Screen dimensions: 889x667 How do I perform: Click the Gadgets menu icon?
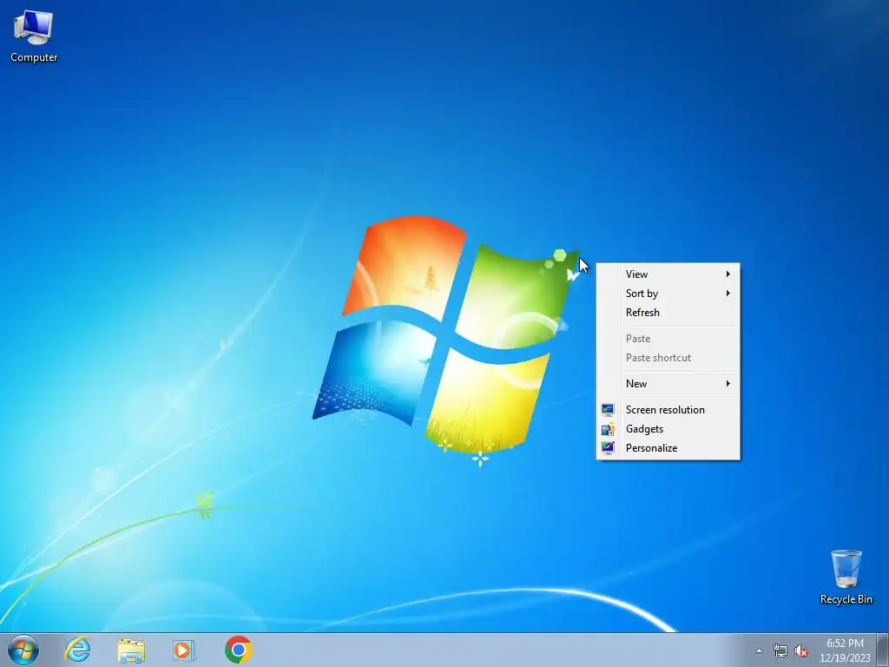pyautogui.click(x=608, y=429)
